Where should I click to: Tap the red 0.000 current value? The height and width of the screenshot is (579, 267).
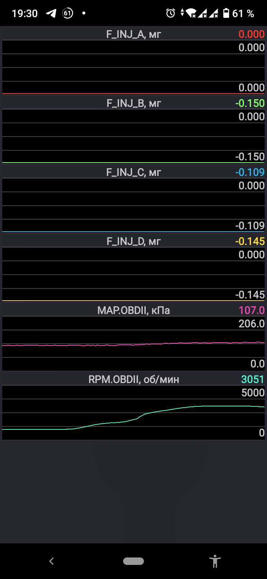click(x=251, y=35)
